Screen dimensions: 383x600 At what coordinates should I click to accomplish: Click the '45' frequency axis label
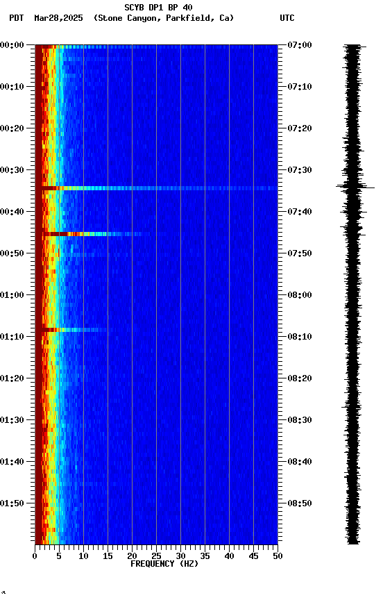253,557
